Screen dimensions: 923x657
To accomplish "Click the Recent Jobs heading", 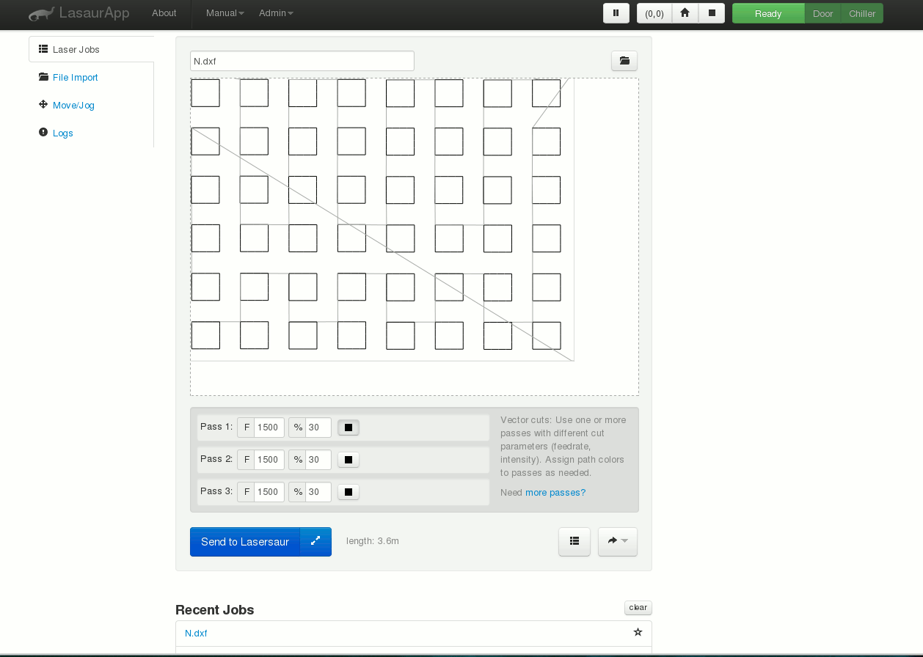I will tap(215, 610).
